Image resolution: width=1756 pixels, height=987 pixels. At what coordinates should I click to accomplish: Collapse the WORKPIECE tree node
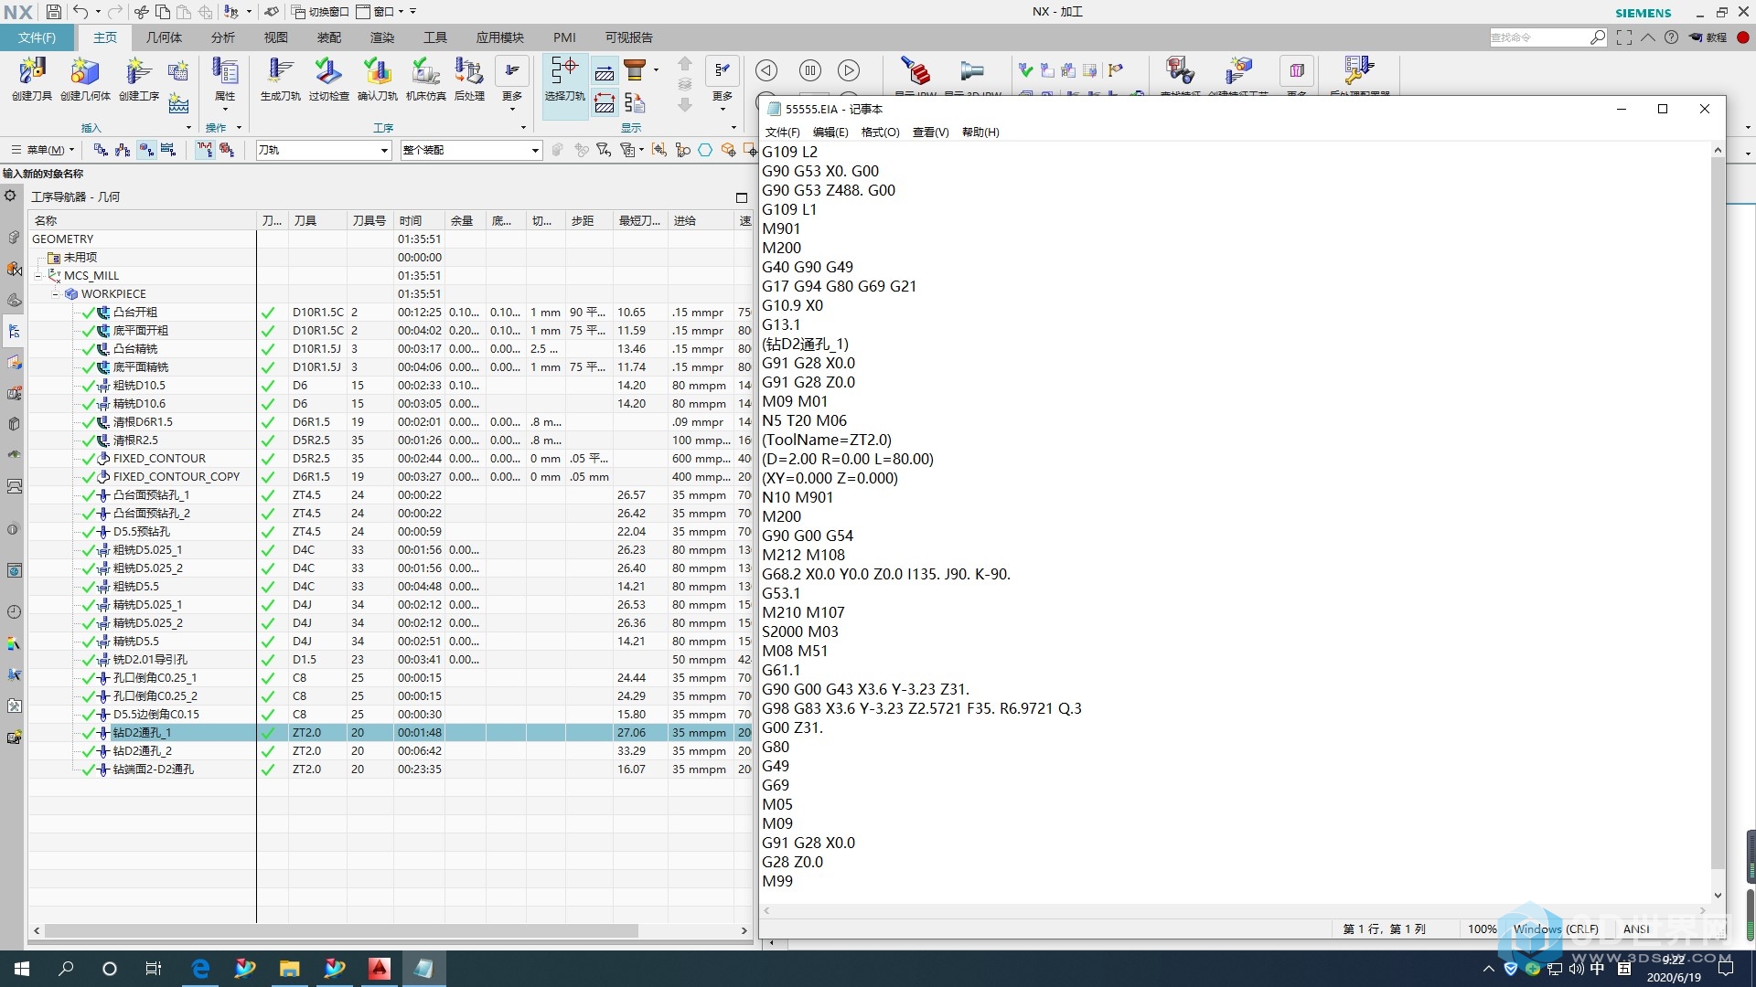point(55,293)
